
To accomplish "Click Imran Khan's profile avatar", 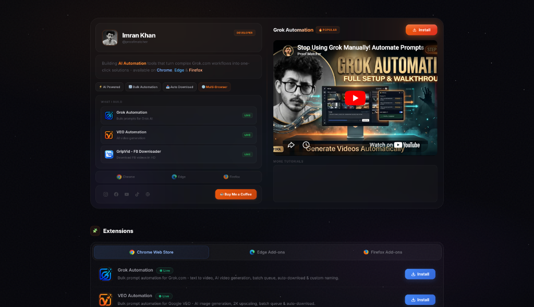I will [x=110, y=38].
